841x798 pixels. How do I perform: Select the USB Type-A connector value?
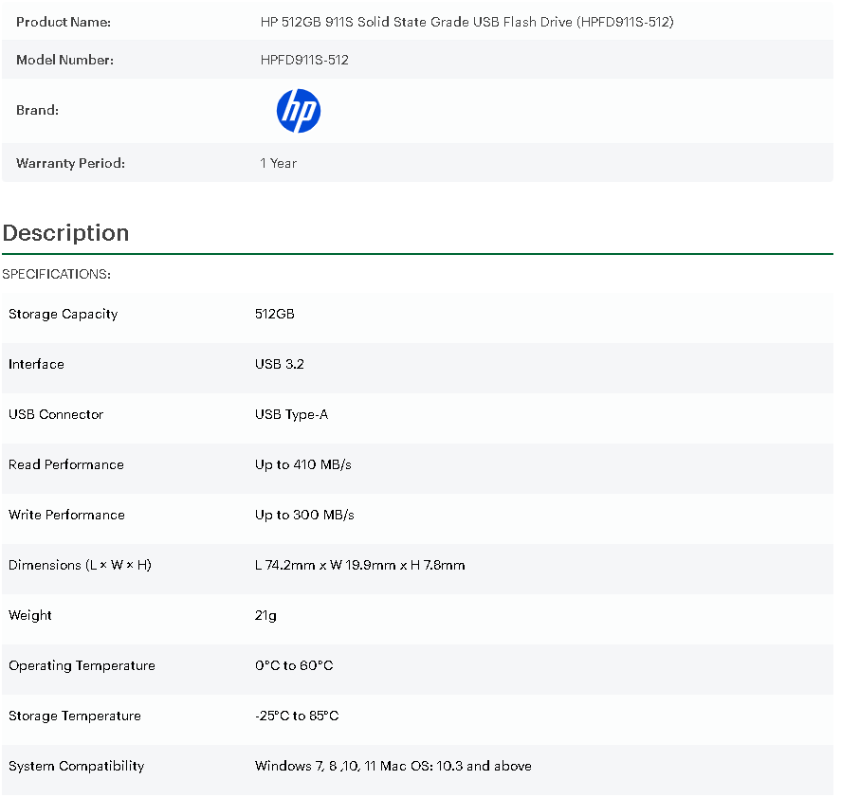pos(291,414)
